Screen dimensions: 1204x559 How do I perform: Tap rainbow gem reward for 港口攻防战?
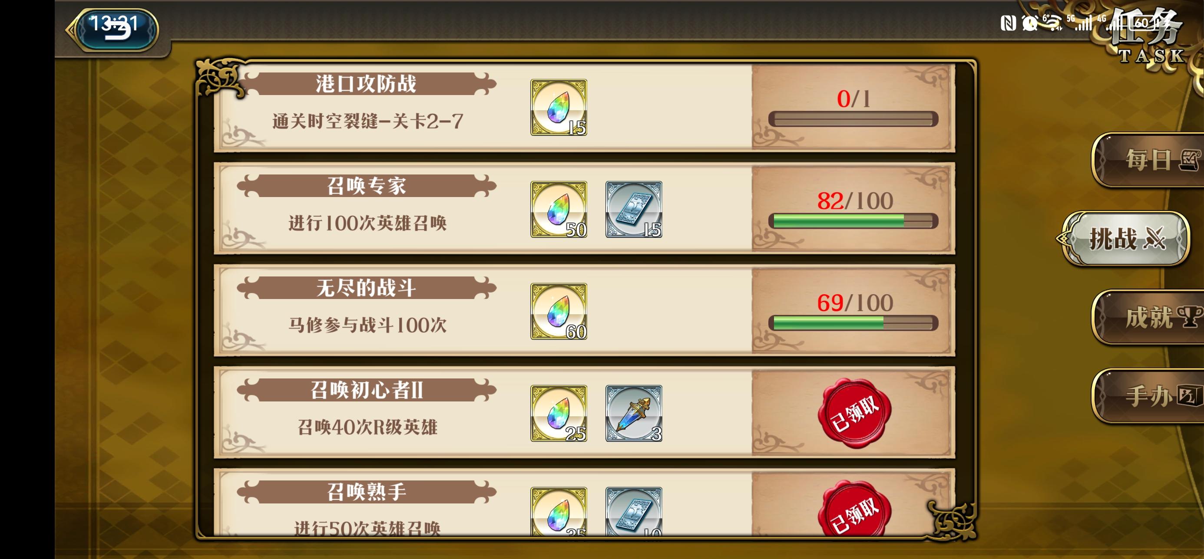[x=559, y=107]
